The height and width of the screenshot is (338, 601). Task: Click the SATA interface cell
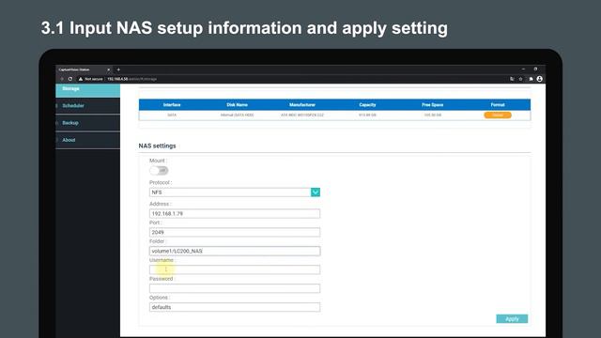click(172, 115)
